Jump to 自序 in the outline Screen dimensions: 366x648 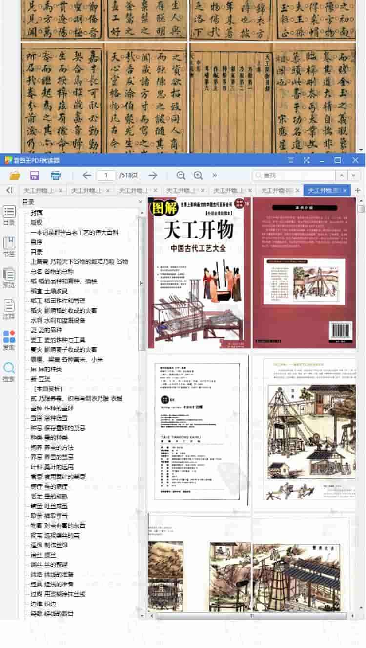[x=37, y=242]
